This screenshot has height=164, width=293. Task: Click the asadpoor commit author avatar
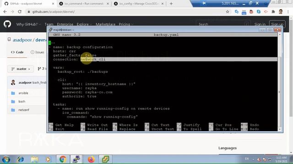(13, 82)
